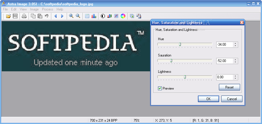Open the curves adjustment icon
Screen dimensions: 262x124
[116, 16]
